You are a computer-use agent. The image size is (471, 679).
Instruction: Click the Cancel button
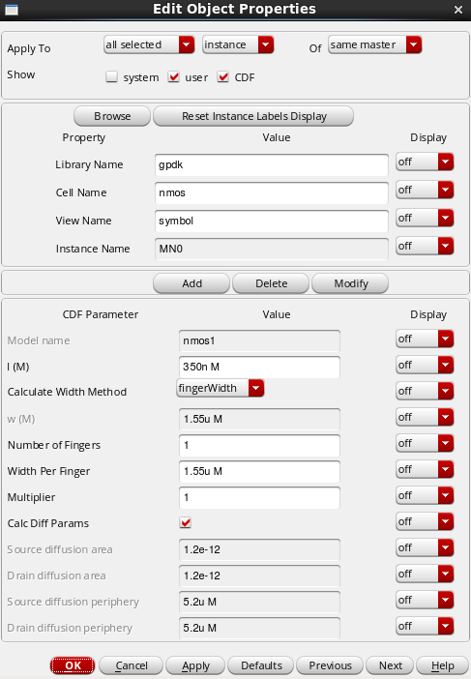[132, 665]
